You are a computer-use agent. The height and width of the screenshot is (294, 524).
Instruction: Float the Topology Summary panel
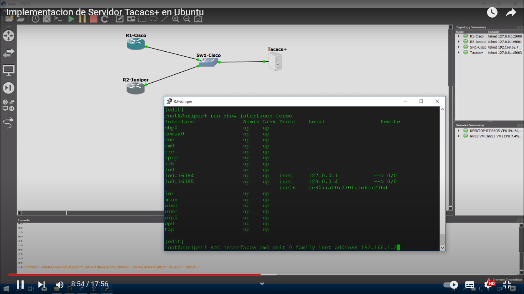[x=518, y=27]
